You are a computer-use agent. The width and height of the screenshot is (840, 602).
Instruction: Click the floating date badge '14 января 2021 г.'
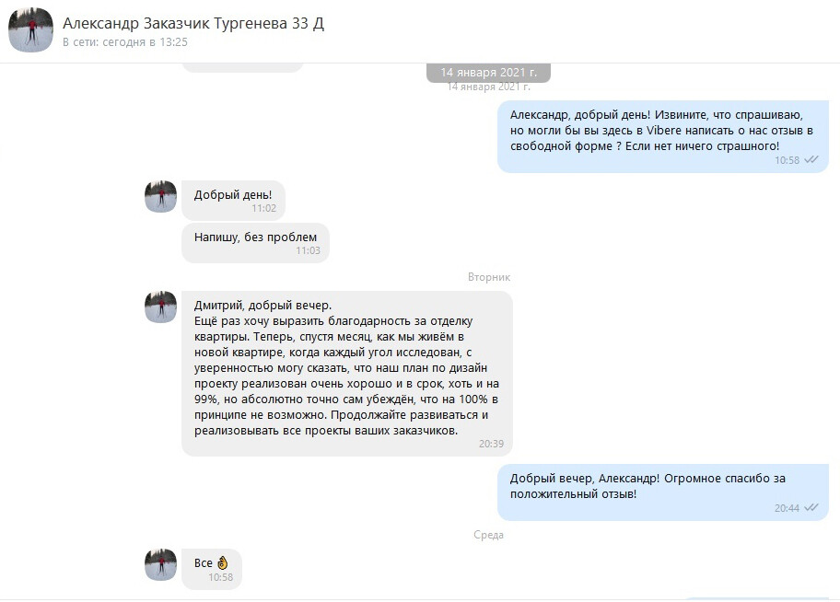(488, 73)
